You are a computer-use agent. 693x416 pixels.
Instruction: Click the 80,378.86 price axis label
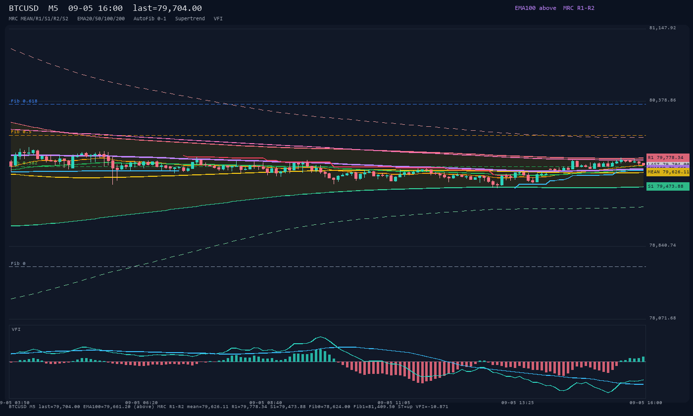(x=662, y=100)
